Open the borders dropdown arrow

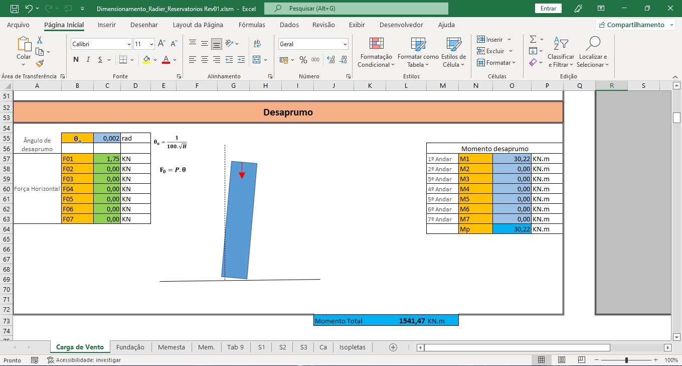(132, 60)
